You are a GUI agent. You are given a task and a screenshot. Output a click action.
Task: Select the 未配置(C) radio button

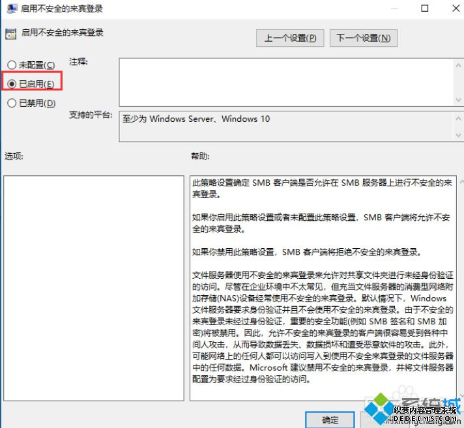(x=31, y=64)
